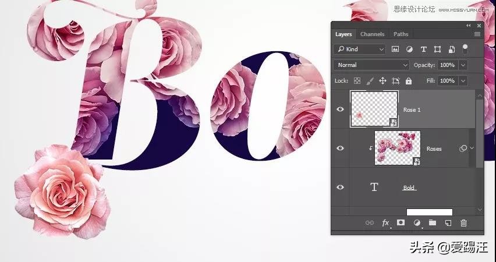Filter layers by smart objects icon
496x262 pixels.
451,49
